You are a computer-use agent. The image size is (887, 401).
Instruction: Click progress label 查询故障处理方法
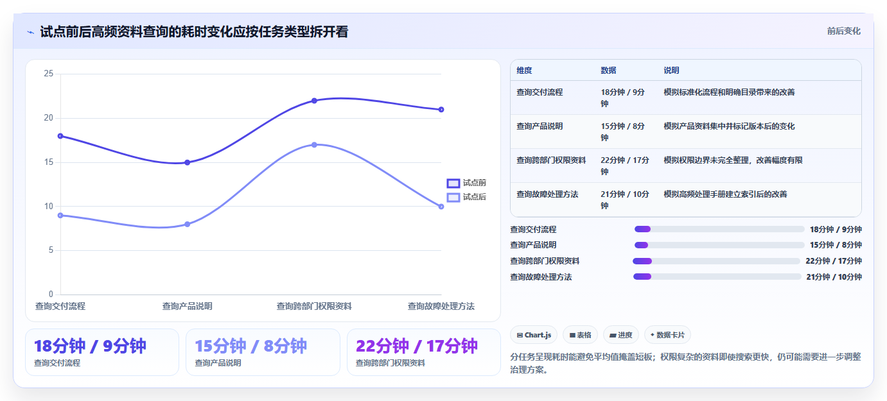pos(541,277)
